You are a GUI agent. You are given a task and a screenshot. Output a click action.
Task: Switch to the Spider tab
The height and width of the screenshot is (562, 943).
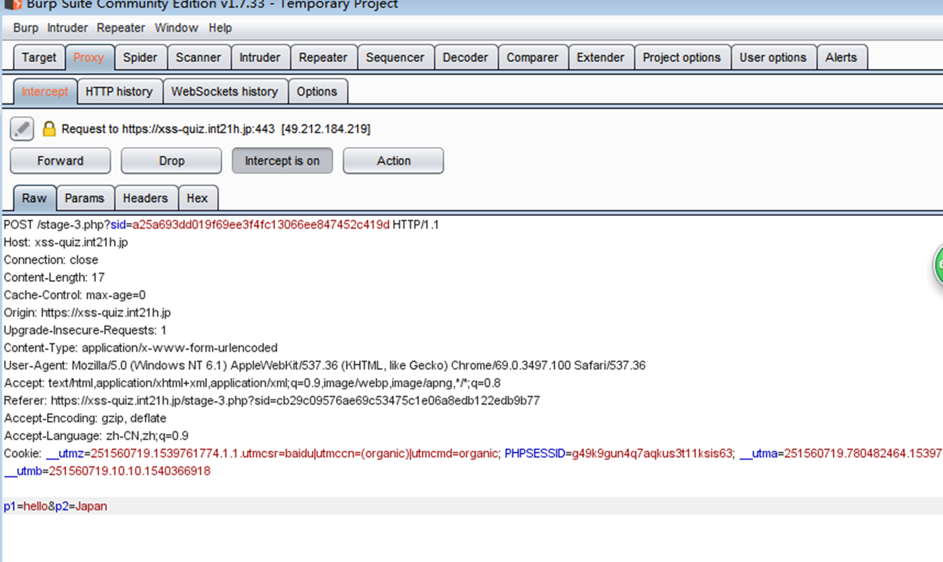[140, 58]
